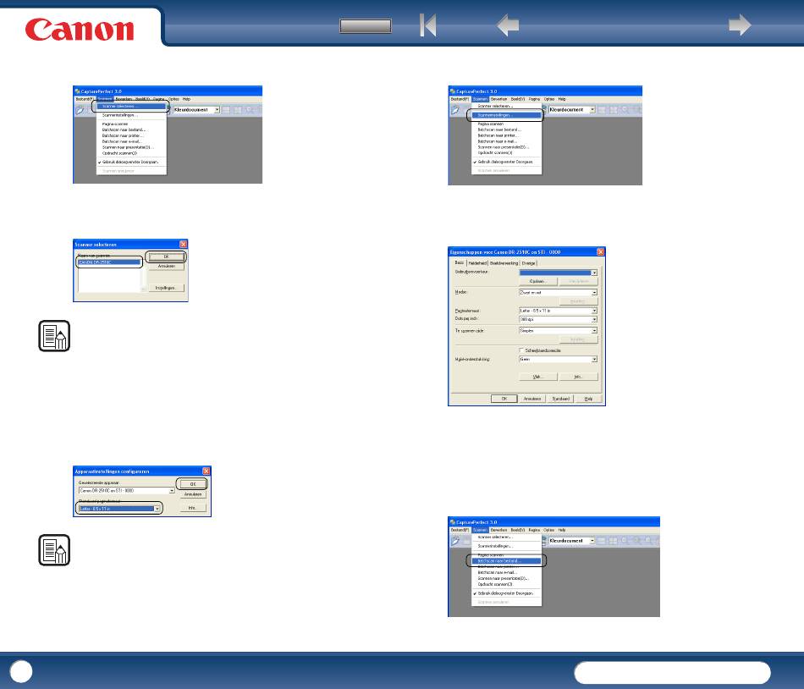Click Annuleren in Apparaatinstellingen configureren dialog

[193, 494]
